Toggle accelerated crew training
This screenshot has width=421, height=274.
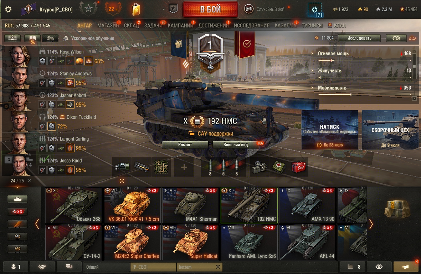[89, 39]
